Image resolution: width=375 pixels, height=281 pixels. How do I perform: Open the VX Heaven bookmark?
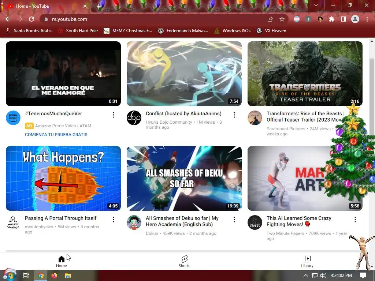[x=271, y=31]
